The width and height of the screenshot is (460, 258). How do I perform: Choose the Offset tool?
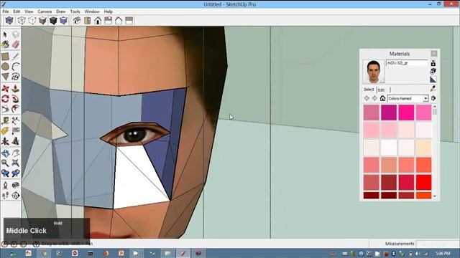click(x=16, y=109)
